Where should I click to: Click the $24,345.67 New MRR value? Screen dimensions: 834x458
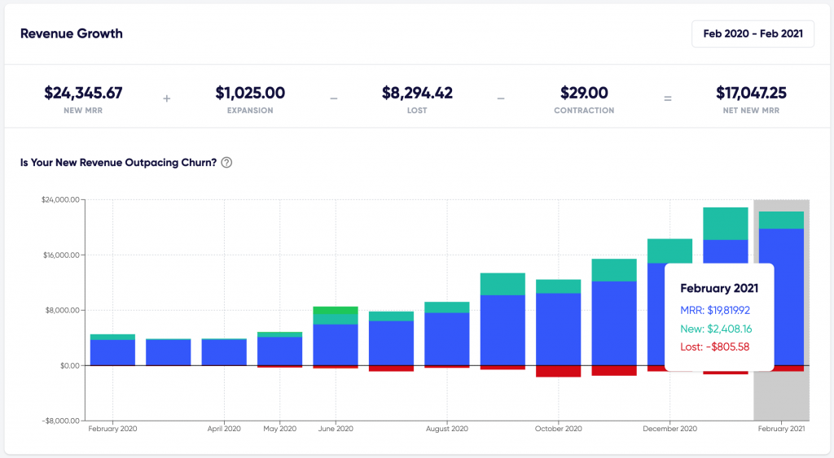83,93
